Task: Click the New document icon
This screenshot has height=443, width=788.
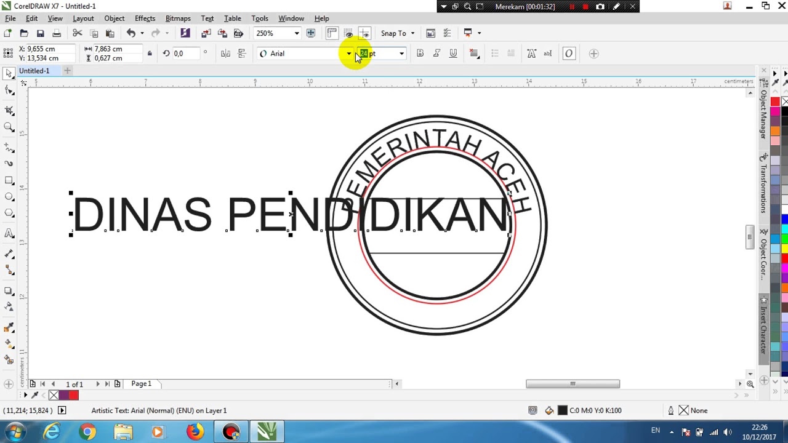Action: point(7,33)
